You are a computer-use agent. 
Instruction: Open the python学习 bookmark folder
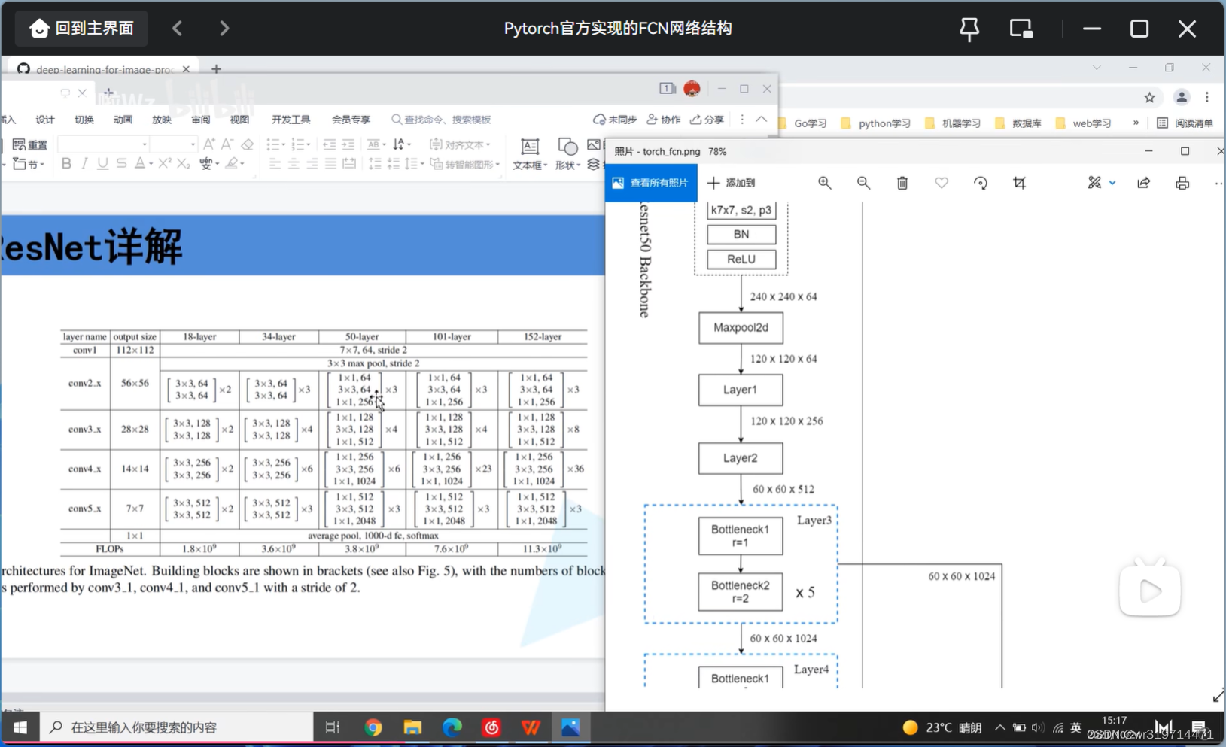click(875, 123)
